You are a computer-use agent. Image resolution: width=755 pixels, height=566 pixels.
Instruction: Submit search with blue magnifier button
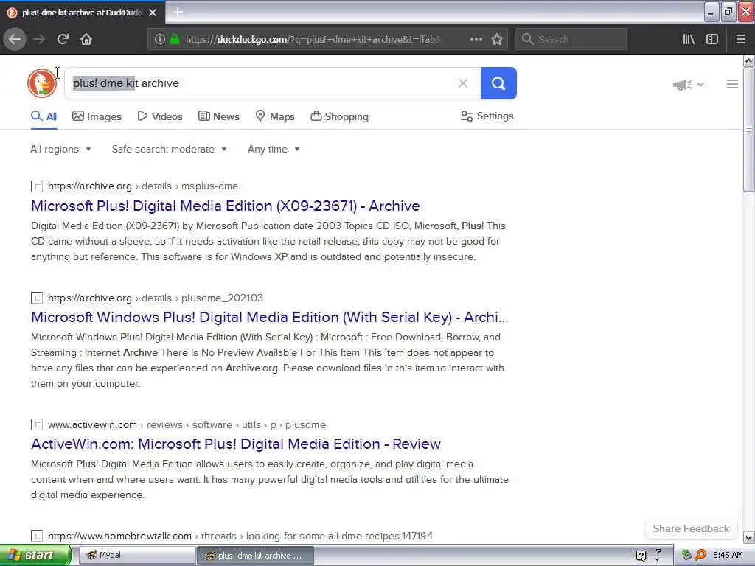tap(498, 83)
